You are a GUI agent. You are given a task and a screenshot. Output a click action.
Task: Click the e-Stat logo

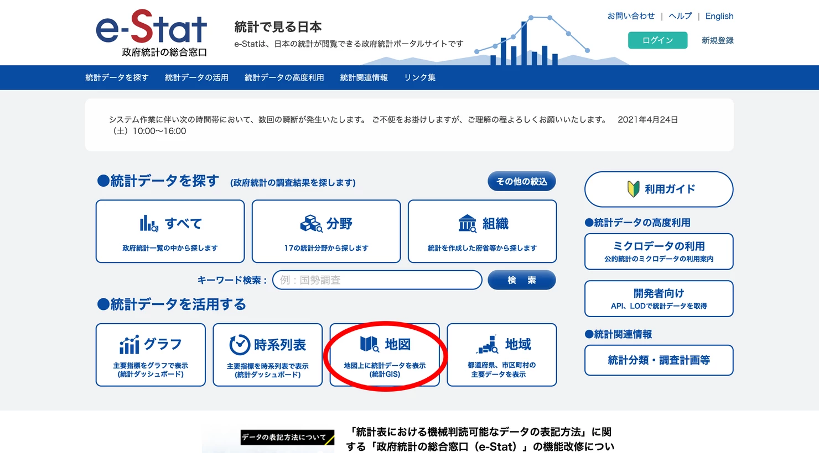click(151, 33)
